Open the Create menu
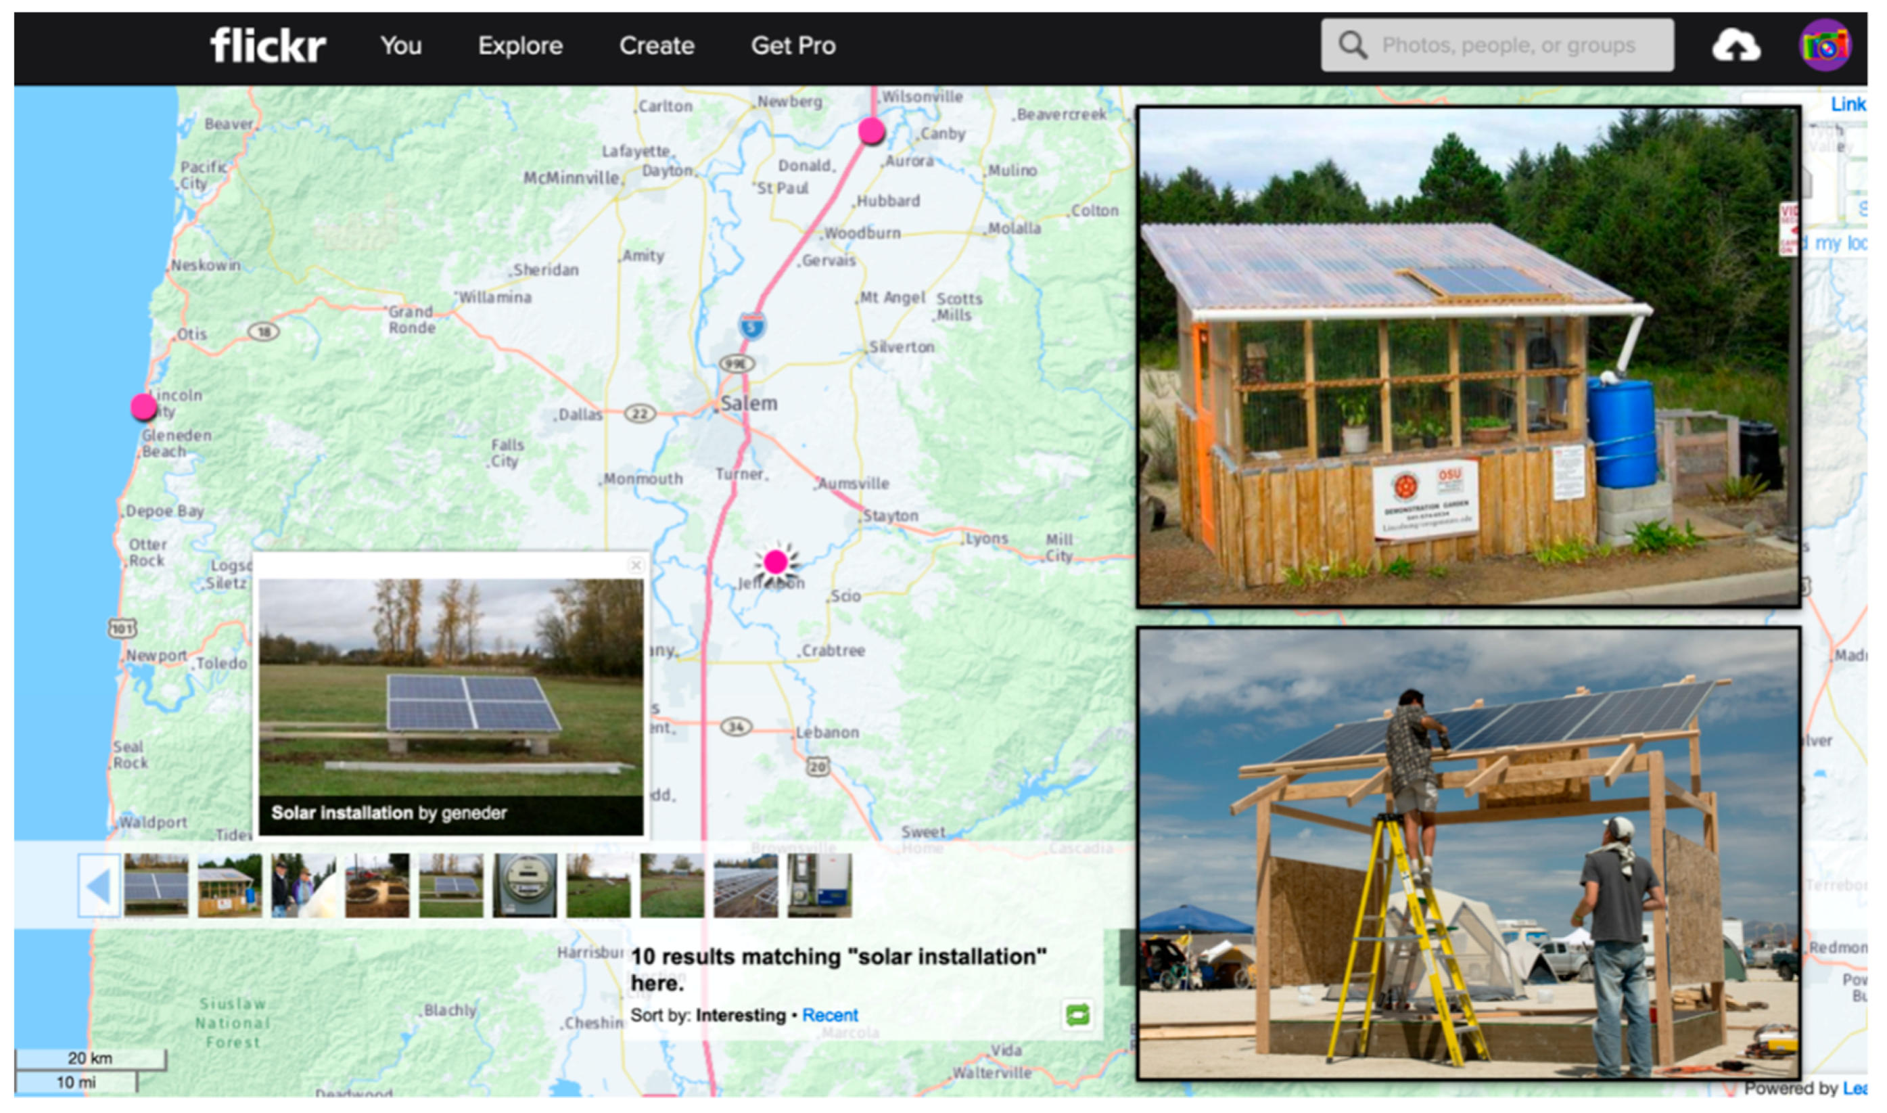 pyautogui.click(x=657, y=46)
